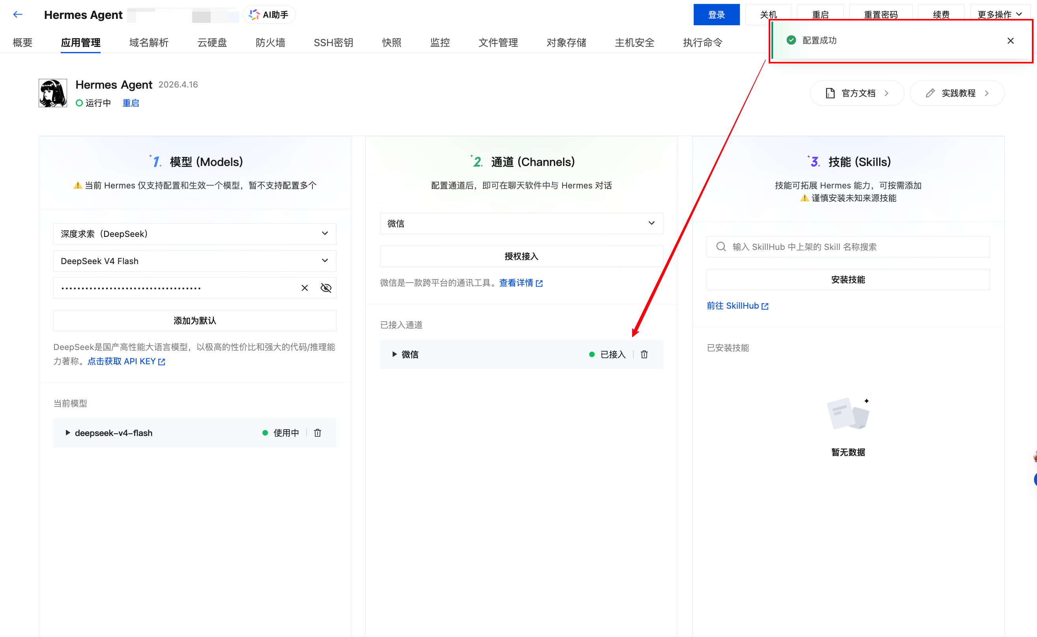Click the SkillHub skill search field
This screenshot has height=637, width=1037.
coord(848,246)
